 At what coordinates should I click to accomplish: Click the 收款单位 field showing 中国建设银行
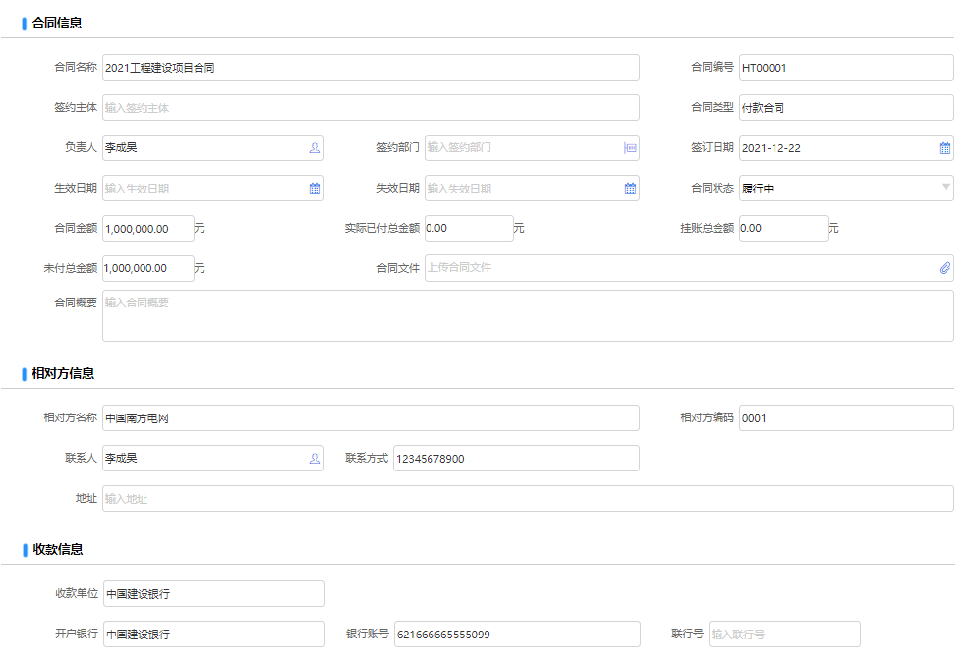[x=214, y=594]
